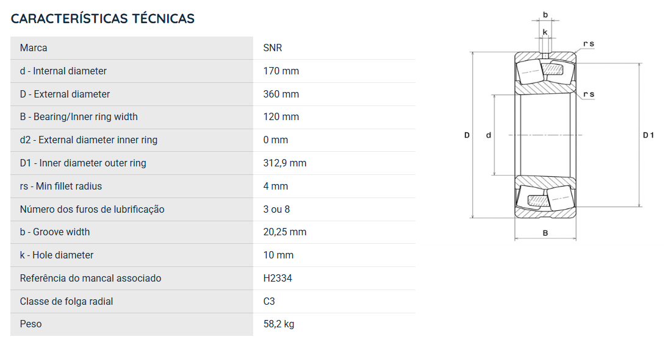Click the H2334 associated housing reference

pos(278,278)
